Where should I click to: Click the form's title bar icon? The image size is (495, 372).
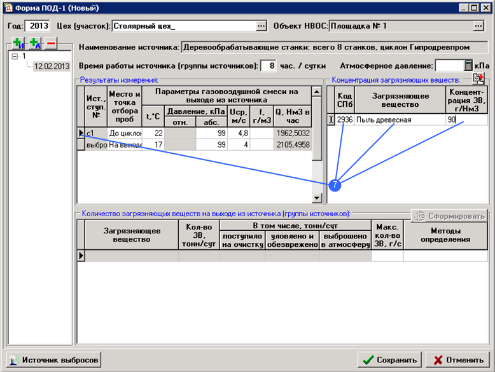pyautogui.click(x=8, y=8)
